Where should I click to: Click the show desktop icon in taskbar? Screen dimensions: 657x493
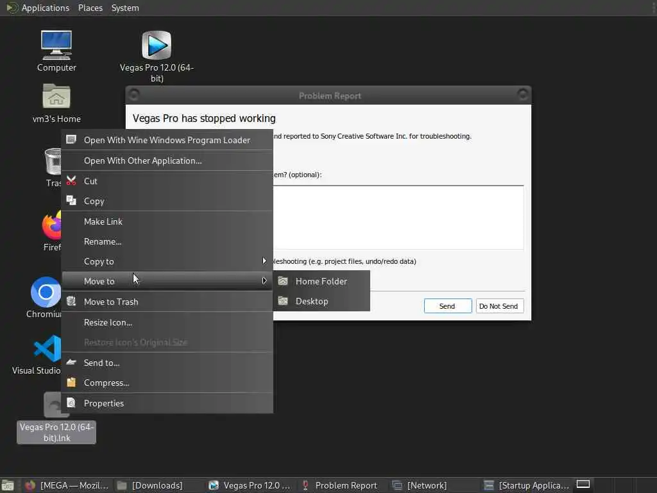8,486
